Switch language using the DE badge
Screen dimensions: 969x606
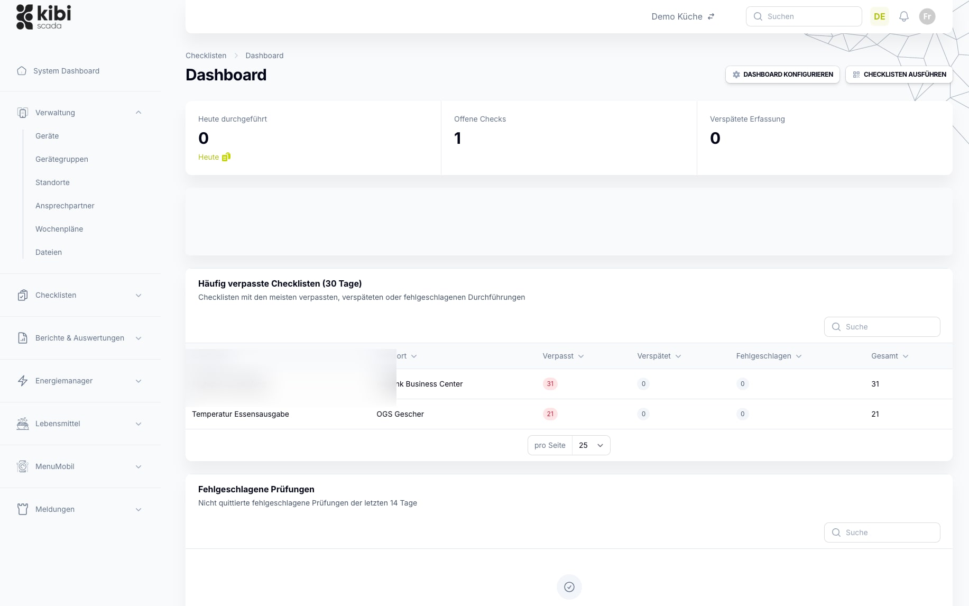coord(880,16)
